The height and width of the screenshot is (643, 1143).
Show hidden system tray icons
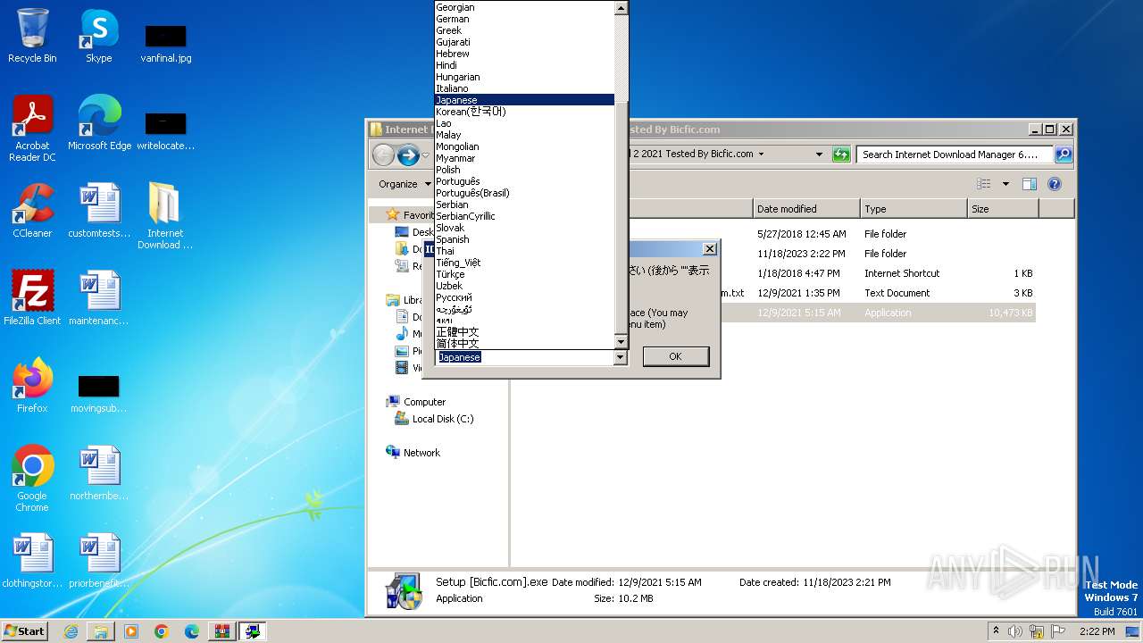click(996, 631)
